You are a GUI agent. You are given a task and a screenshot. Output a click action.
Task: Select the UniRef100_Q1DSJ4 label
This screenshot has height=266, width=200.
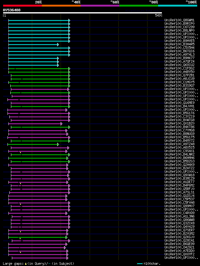coord(179,196)
